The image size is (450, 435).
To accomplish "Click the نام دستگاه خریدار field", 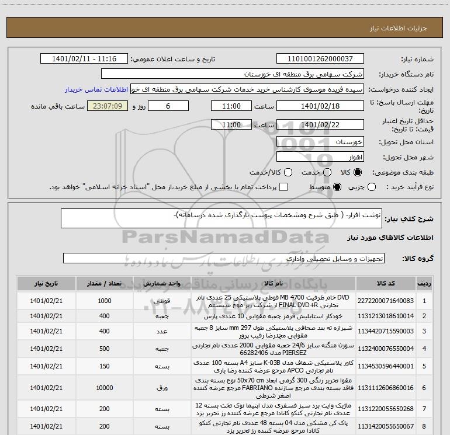I will pyautogui.click(x=232, y=74).
